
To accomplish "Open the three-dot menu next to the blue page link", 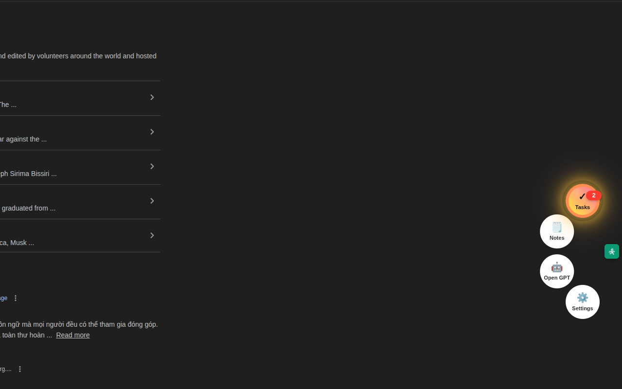I will 16,298.
